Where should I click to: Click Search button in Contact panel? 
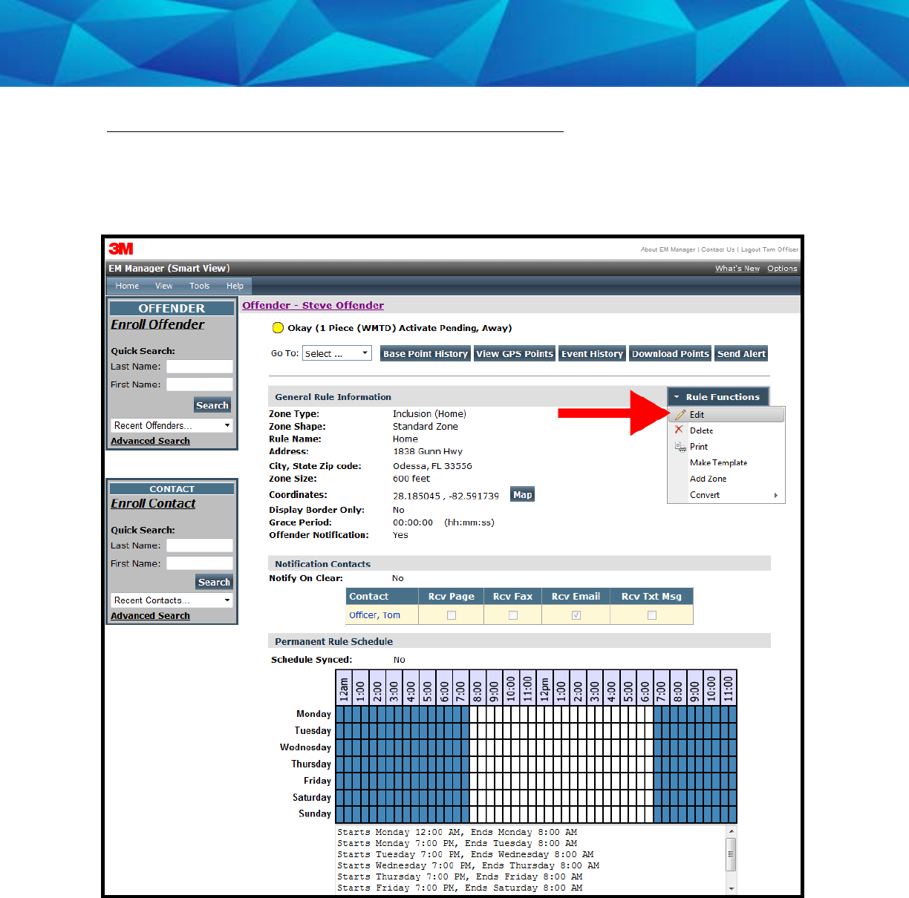click(x=214, y=583)
